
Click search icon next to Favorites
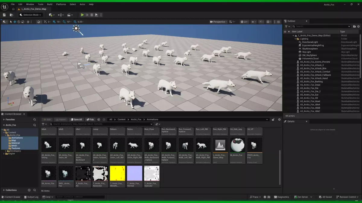pyautogui.click(x=35, y=119)
